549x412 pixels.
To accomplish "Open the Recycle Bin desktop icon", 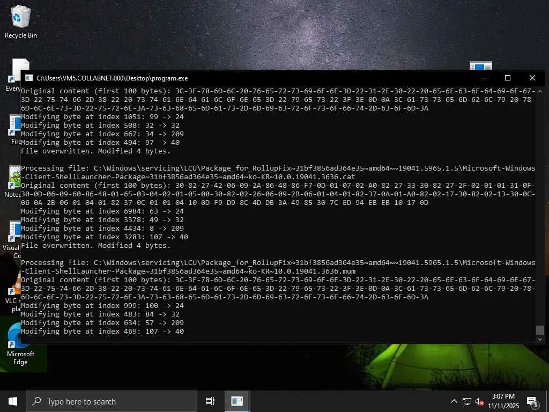I will [21, 21].
